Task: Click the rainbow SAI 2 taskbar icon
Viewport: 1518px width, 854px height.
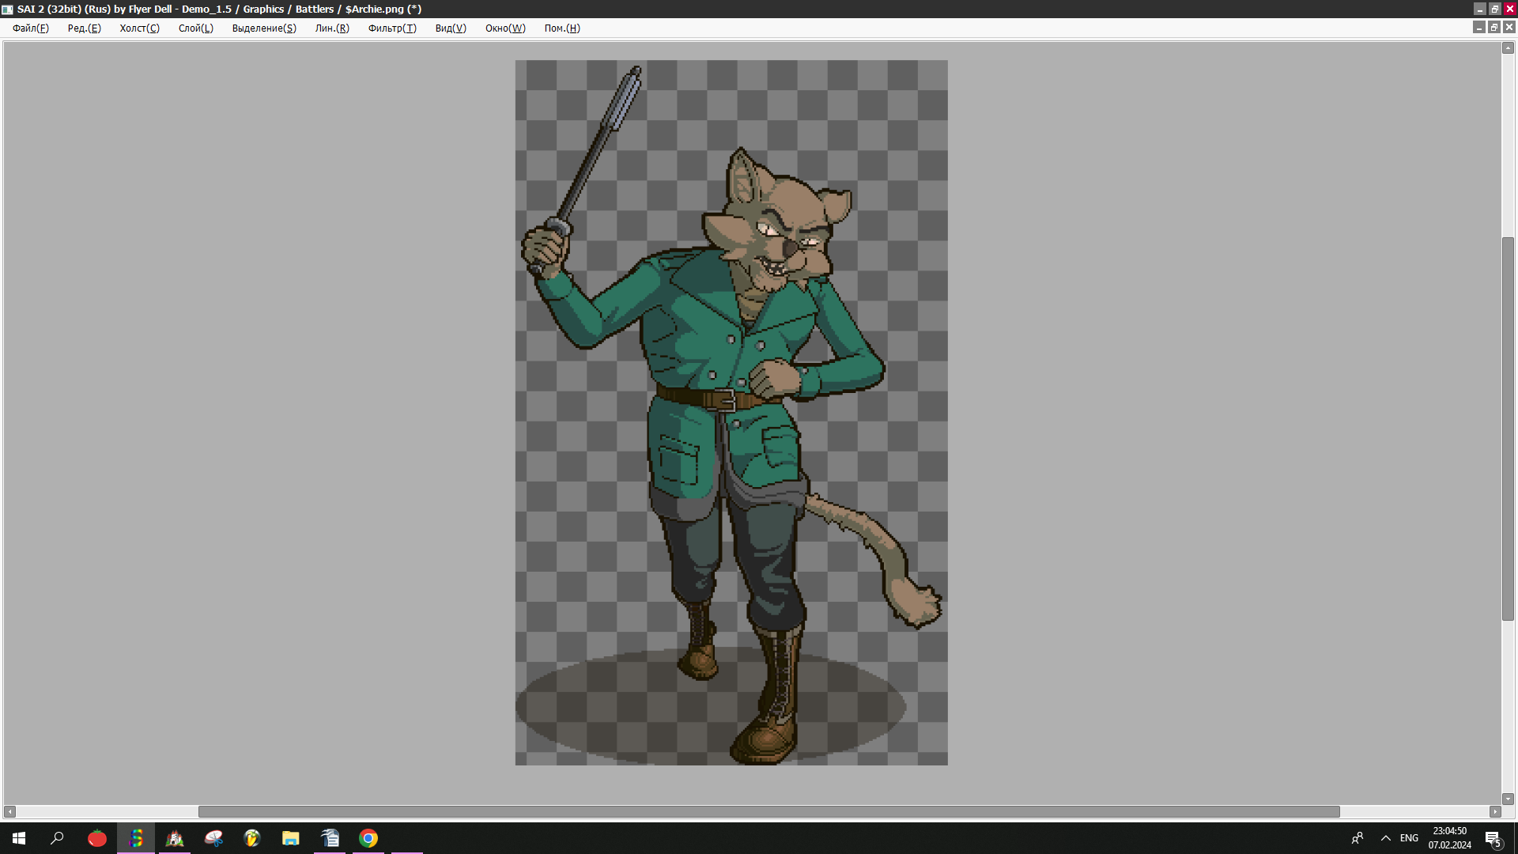Action: (x=136, y=838)
